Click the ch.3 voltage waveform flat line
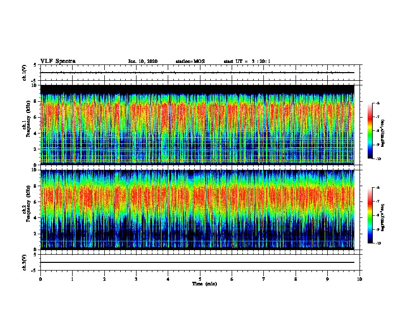This screenshot has height=313, width=405. tap(197, 262)
